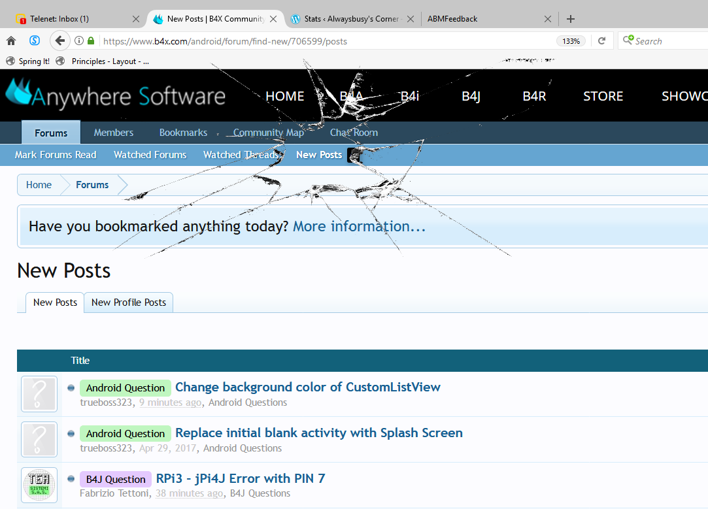Open the Members navigation tab
Image resolution: width=708 pixels, height=509 pixels.
pos(113,133)
